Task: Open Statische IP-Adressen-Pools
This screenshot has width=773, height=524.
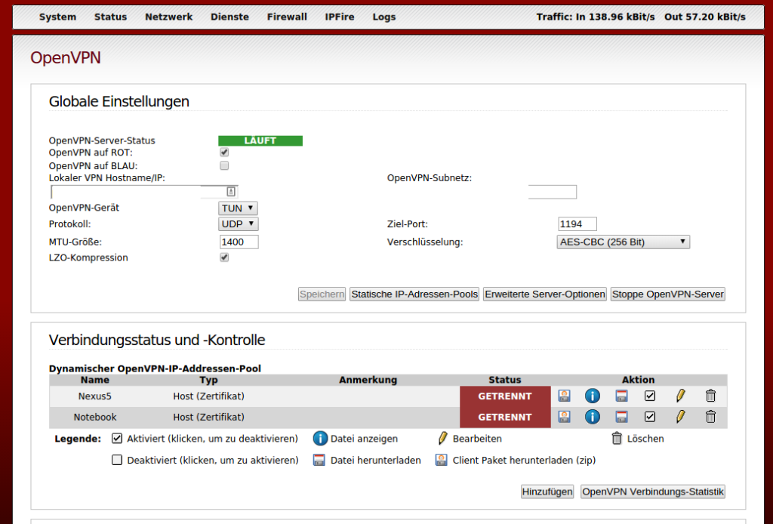Action: pos(414,294)
